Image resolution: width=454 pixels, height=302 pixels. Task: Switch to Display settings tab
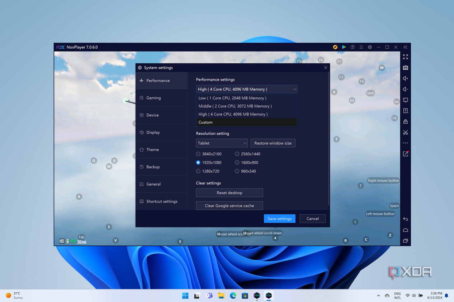(x=161, y=132)
